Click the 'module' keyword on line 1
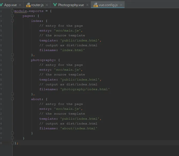 coord(21,11)
